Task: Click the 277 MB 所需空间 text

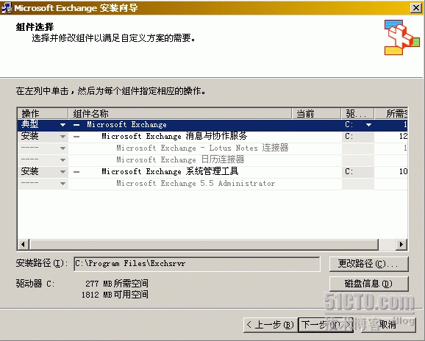Action: coord(117,284)
